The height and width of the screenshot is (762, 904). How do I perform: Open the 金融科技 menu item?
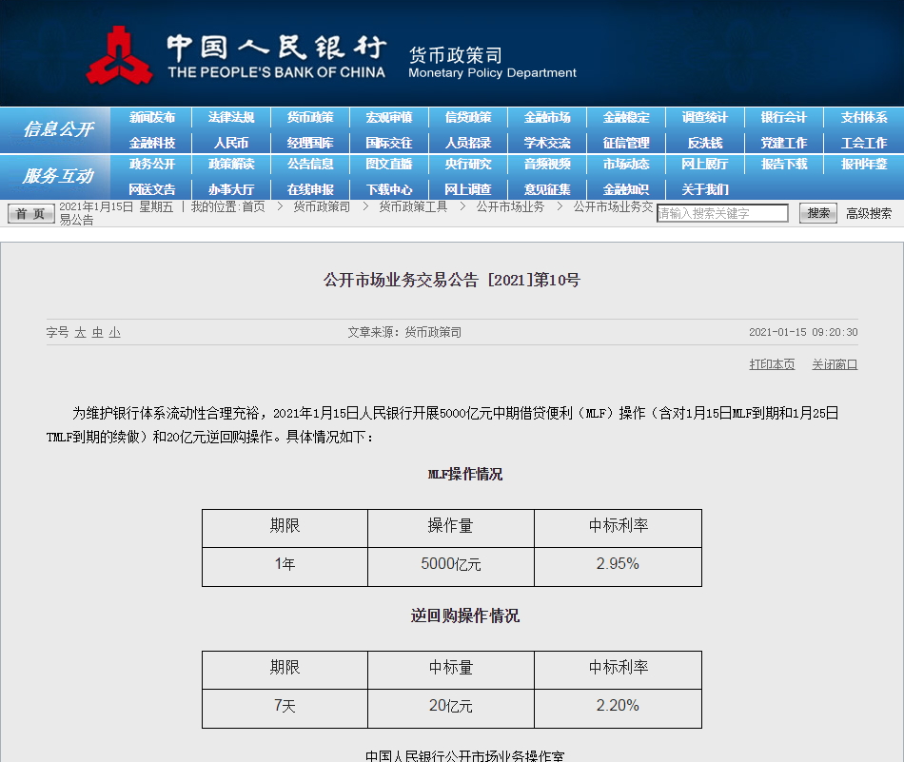[151, 143]
